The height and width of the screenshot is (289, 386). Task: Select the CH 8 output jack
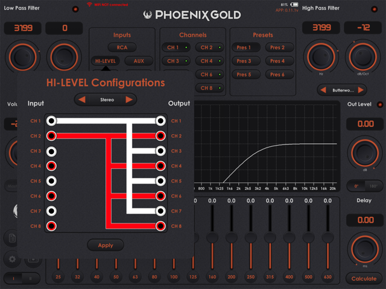[160, 226]
